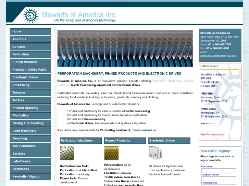Select Latest News in the sidebar menu
The height and width of the screenshot is (186, 249).
(30, 161)
